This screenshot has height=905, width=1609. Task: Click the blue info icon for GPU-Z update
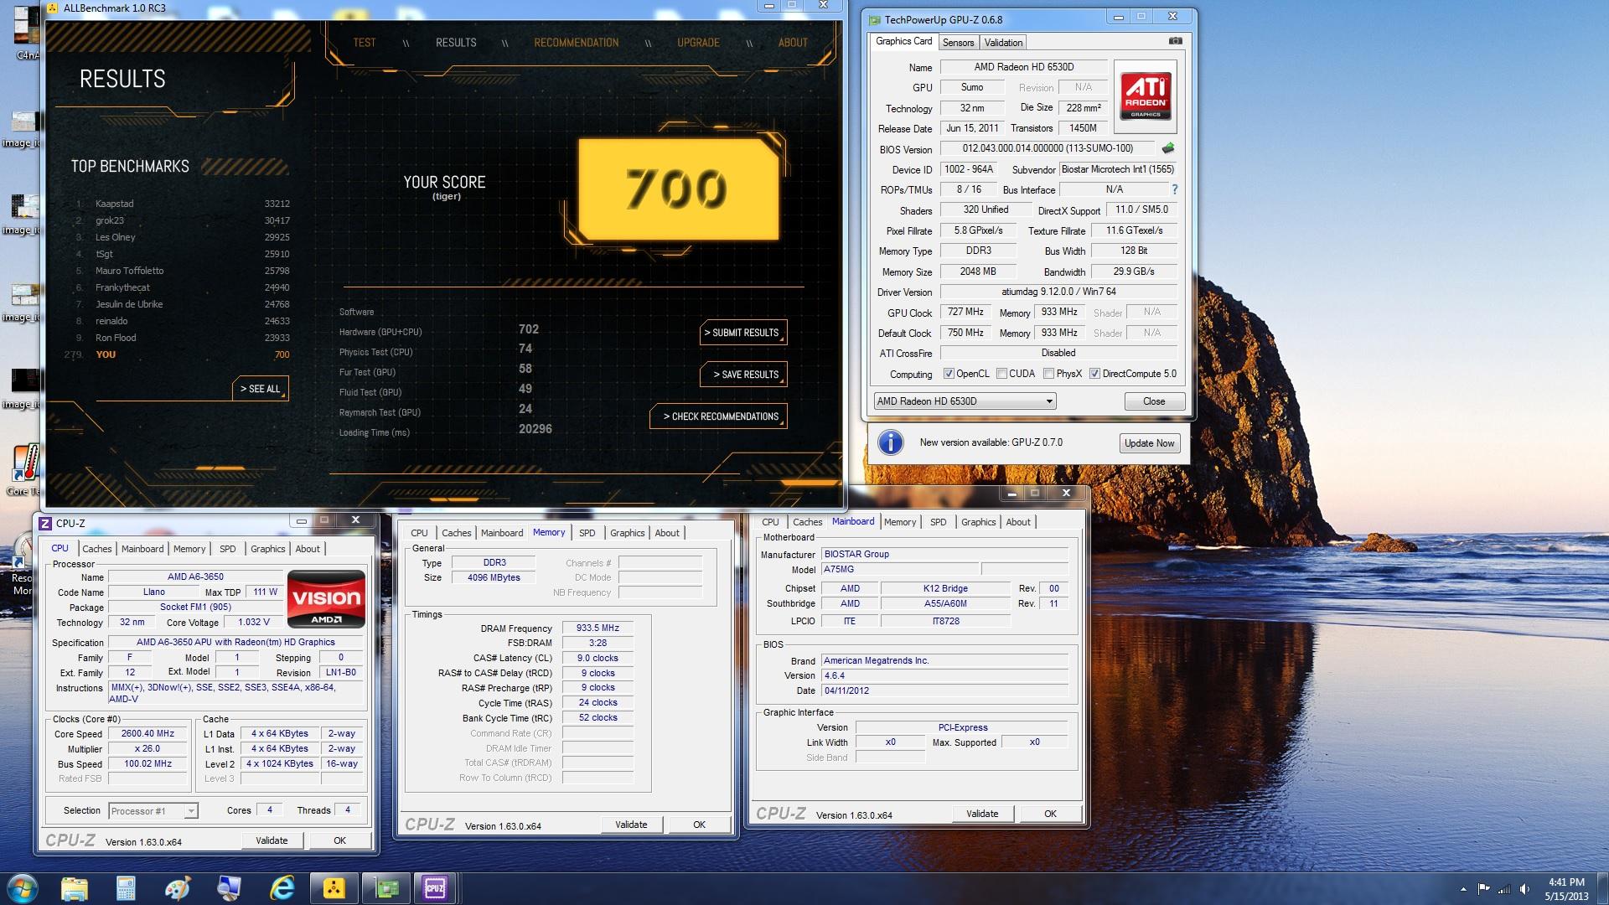click(890, 442)
